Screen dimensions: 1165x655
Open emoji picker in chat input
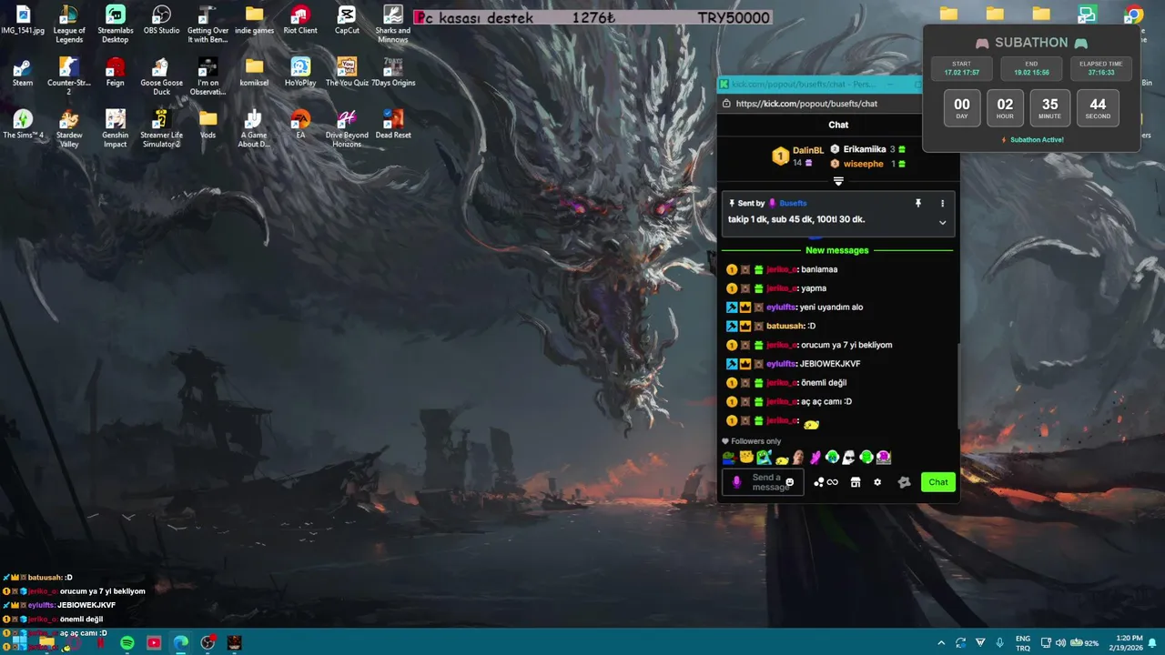pyautogui.click(x=790, y=482)
